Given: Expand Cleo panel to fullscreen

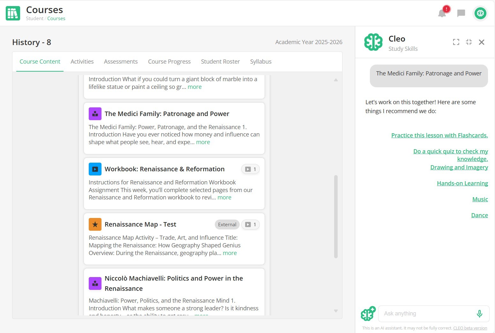Looking at the screenshot, I should tap(456, 42).
